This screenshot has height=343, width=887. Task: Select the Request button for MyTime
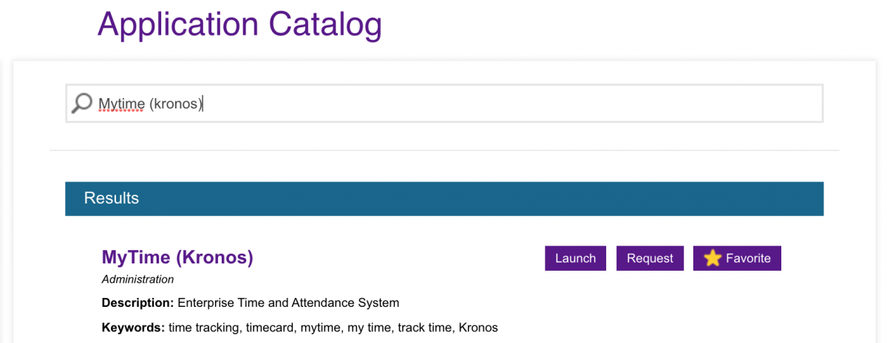click(x=650, y=258)
